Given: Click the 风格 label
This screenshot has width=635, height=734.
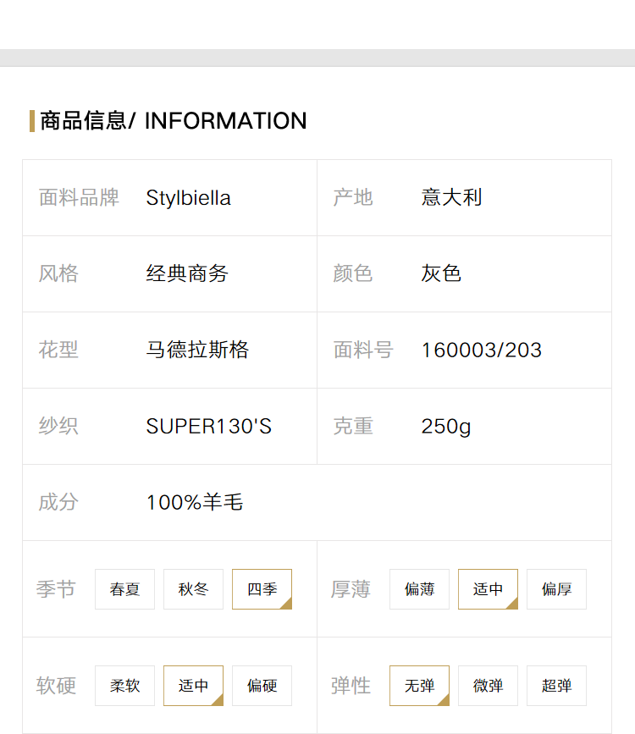Looking at the screenshot, I should [58, 273].
